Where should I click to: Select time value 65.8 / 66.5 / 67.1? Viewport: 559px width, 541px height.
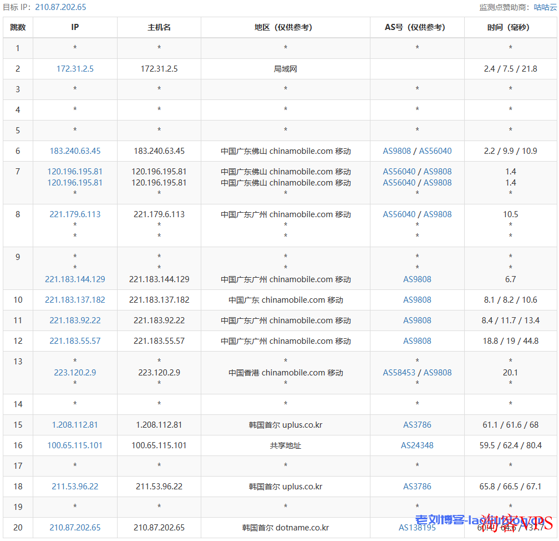pos(511,487)
